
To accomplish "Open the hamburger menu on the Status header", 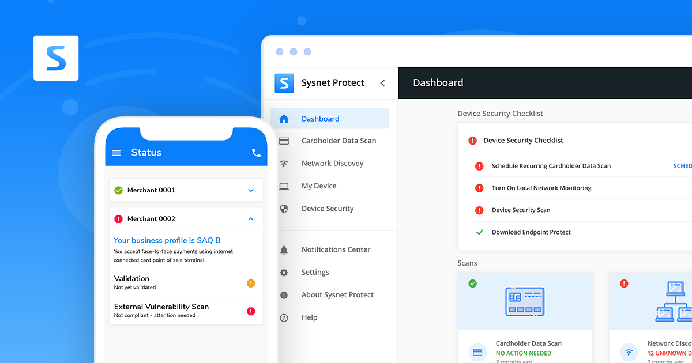I will 116,152.
